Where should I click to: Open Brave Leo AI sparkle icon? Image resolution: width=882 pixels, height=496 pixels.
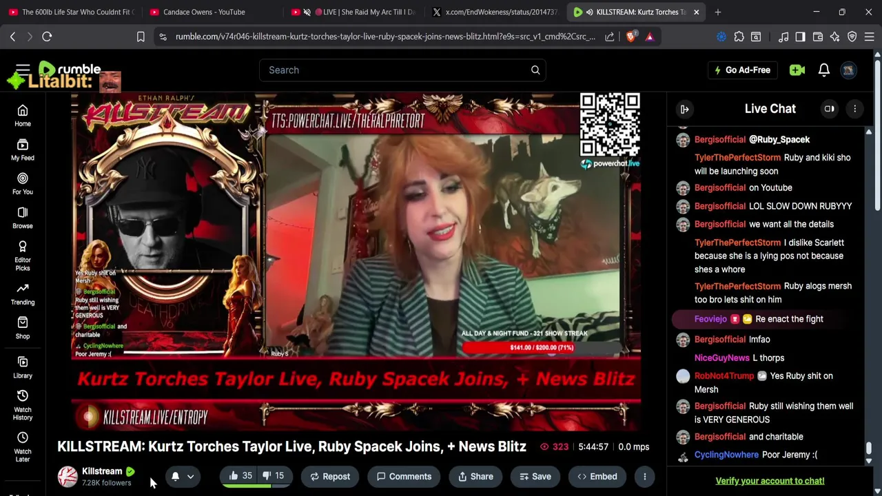point(834,37)
